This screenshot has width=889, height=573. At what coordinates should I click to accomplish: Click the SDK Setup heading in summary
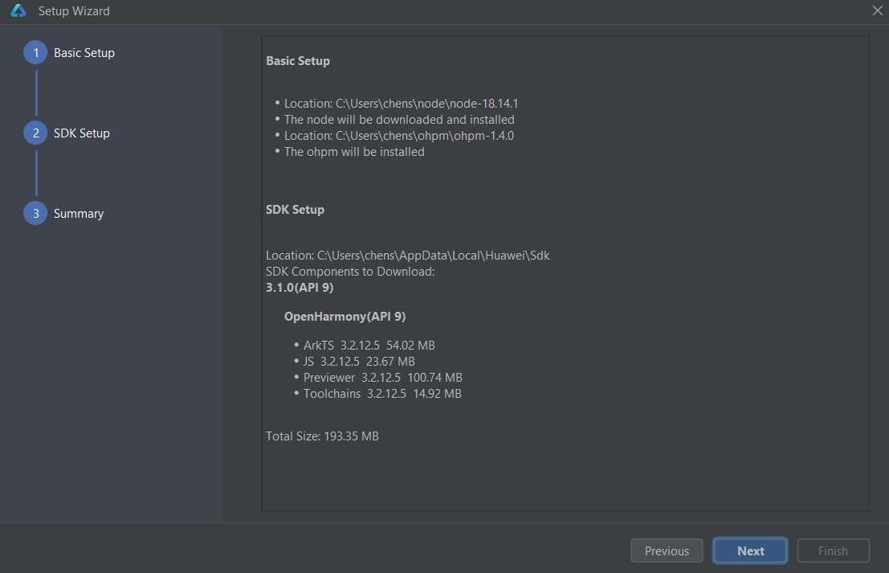(x=295, y=210)
